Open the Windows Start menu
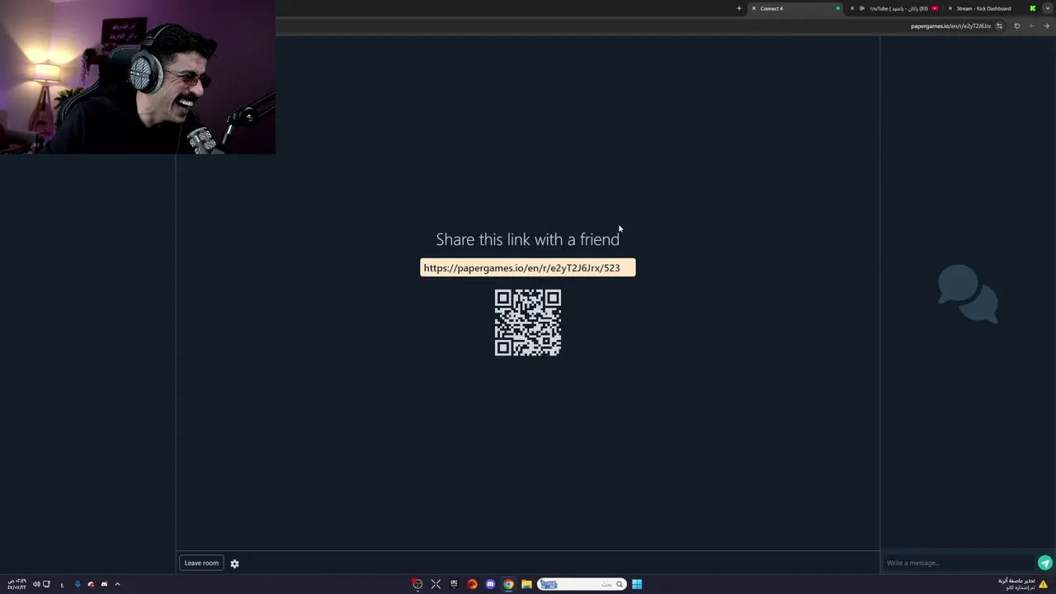1056x594 pixels. 637,584
